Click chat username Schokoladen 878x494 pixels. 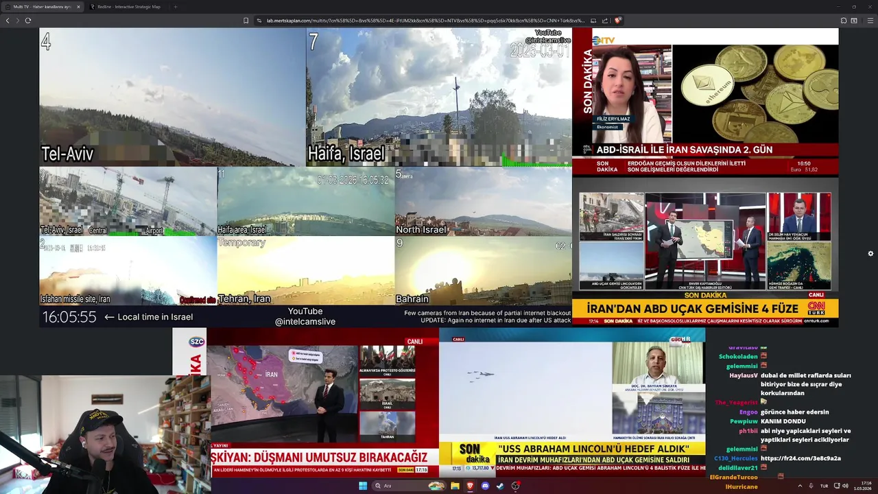click(x=738, y=357)
